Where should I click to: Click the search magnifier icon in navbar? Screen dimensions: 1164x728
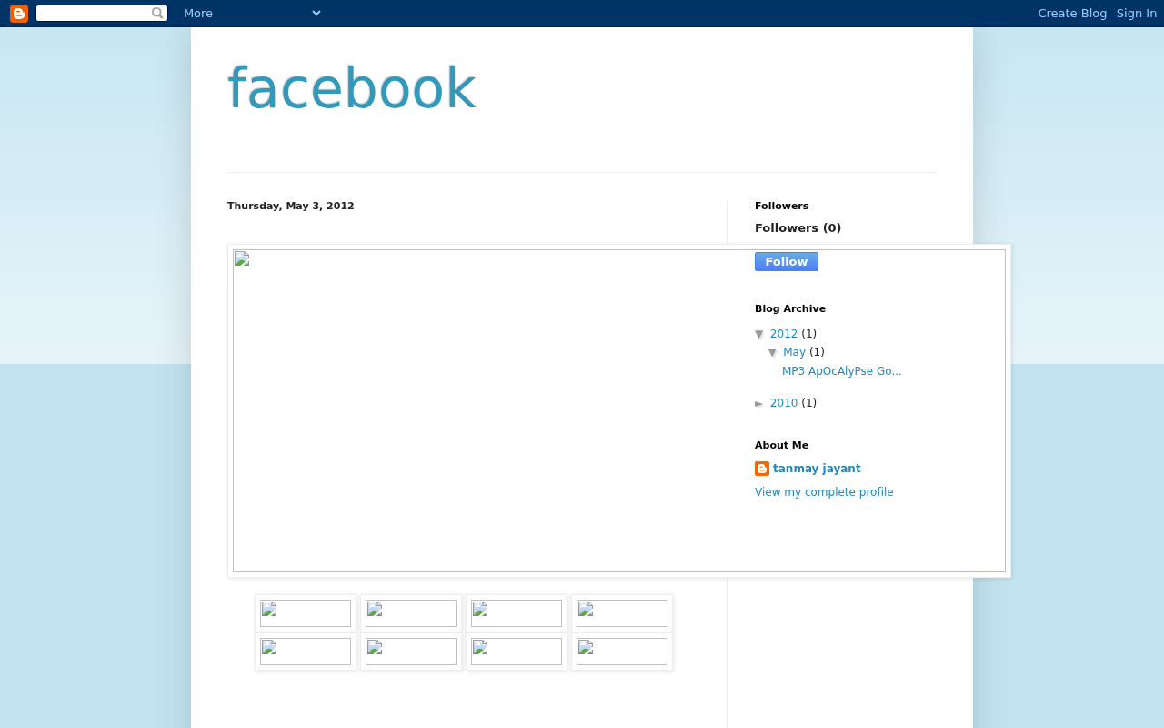[x=157, y=13]
